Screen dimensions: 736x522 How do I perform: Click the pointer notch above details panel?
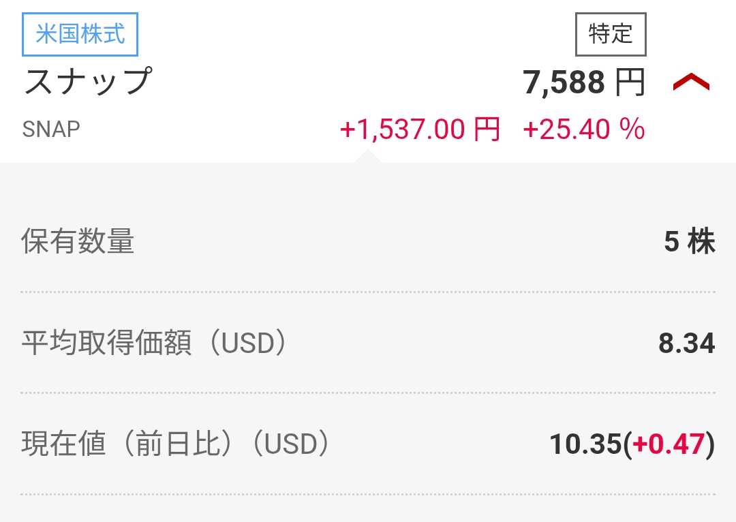point(368,157)
